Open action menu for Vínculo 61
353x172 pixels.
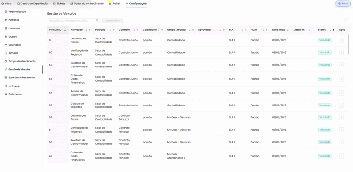click(341, 40)
